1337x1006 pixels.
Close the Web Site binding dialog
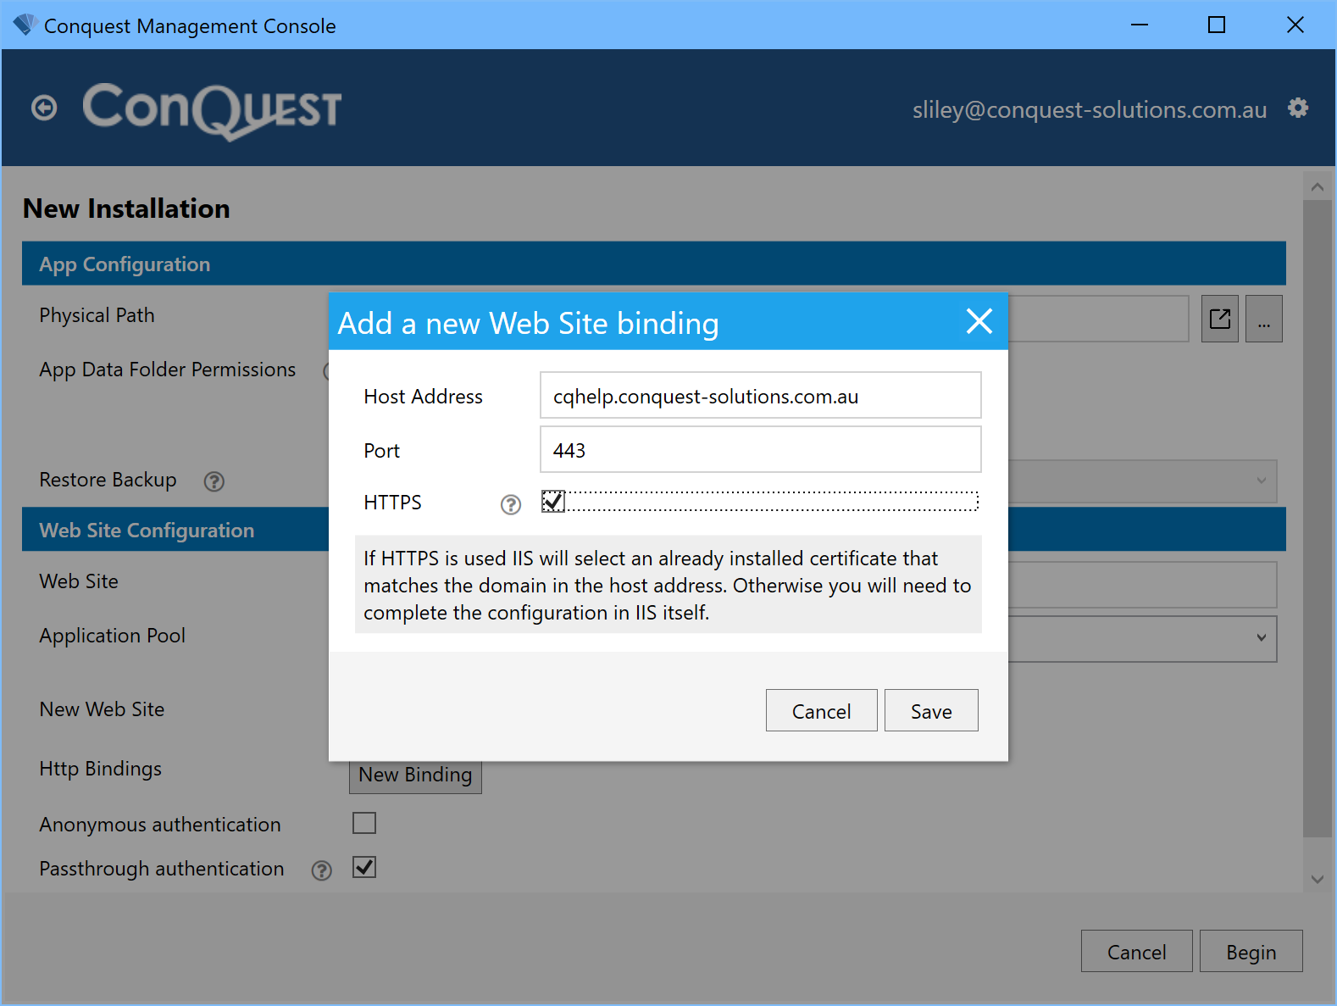coord(979,321)
